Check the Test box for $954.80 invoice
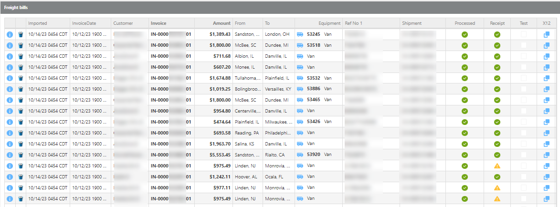 (524, 111)
